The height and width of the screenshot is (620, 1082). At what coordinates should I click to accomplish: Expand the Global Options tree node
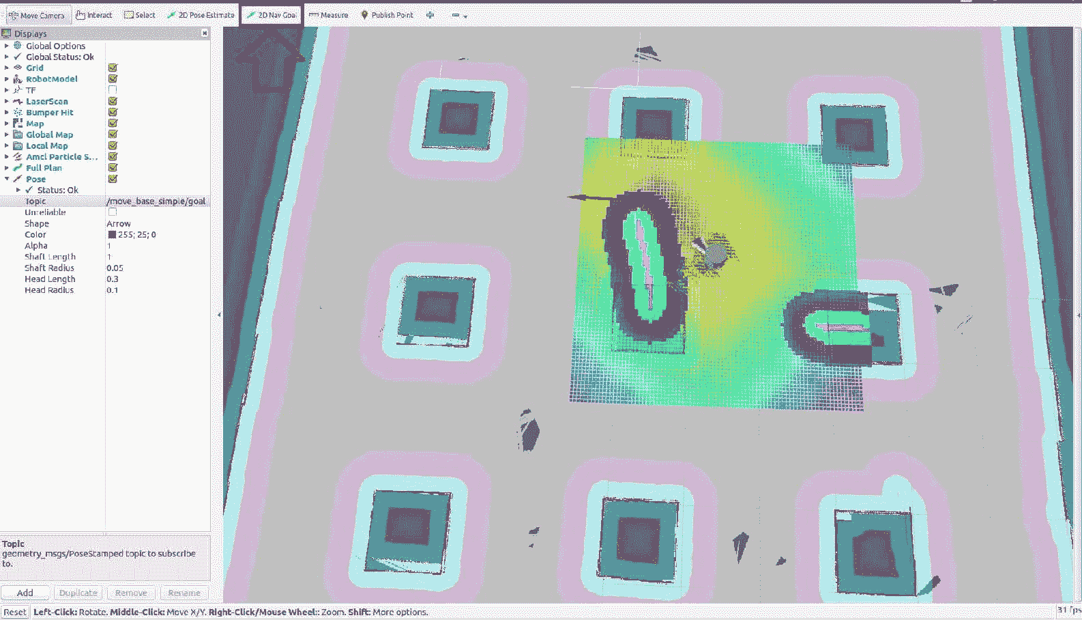click(x=7, y=46)
